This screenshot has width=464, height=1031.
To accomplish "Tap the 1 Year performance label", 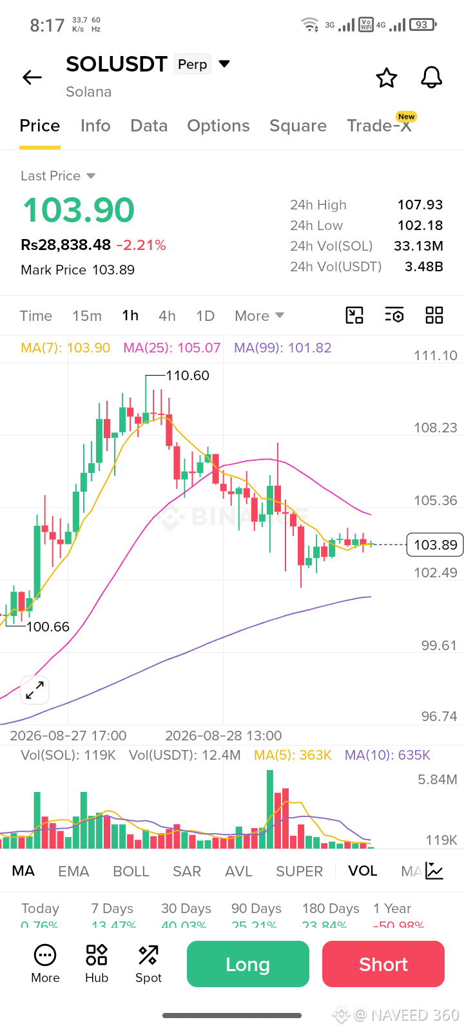I will coord(392,909).
